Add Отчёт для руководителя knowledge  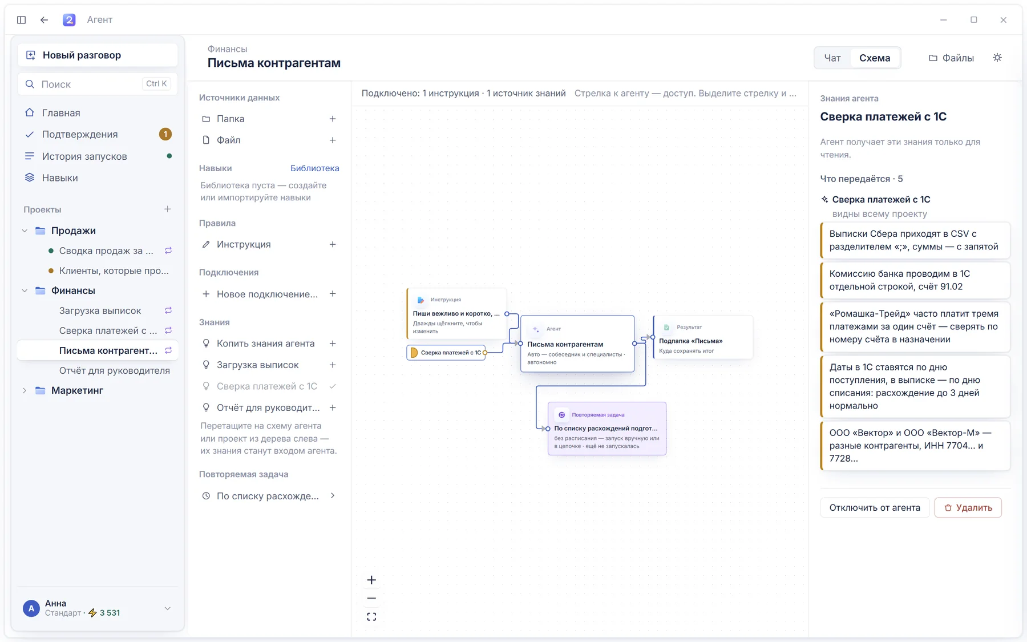coord(333,407)
